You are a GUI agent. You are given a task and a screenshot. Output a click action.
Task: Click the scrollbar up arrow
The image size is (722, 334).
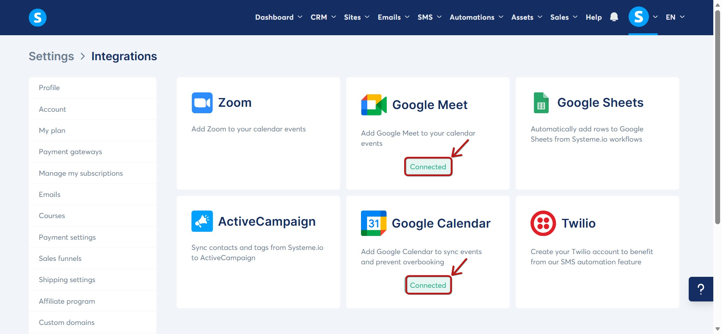pos(717,5)
